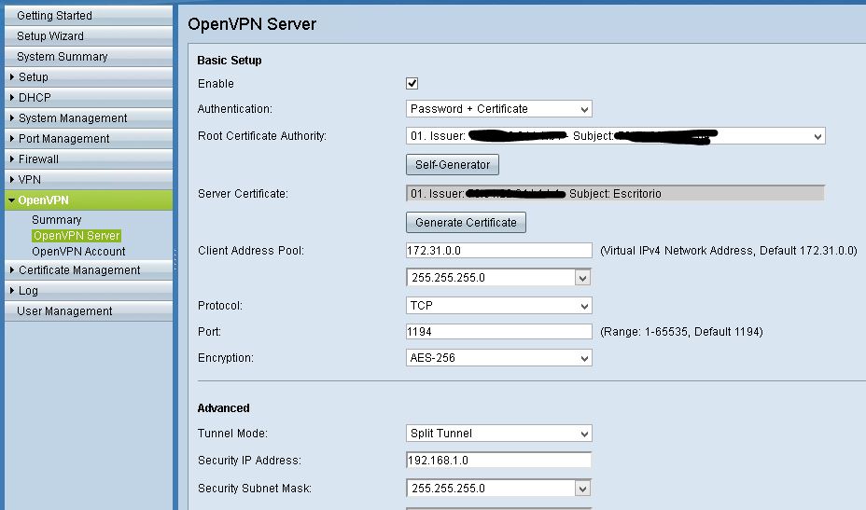Expand System Management section
The width and height of the screenshot is (866, 510).
tap(89, 117)
